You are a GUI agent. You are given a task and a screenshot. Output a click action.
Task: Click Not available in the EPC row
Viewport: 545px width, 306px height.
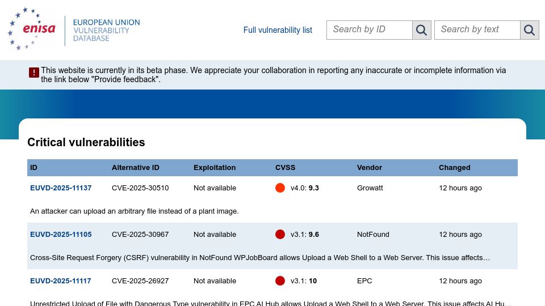[x=215, y=281]
